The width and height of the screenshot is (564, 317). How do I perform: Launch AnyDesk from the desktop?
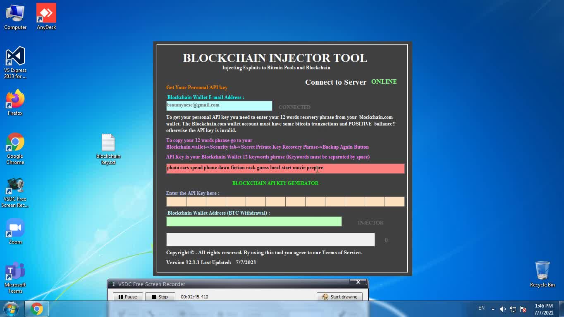[46, 17]
